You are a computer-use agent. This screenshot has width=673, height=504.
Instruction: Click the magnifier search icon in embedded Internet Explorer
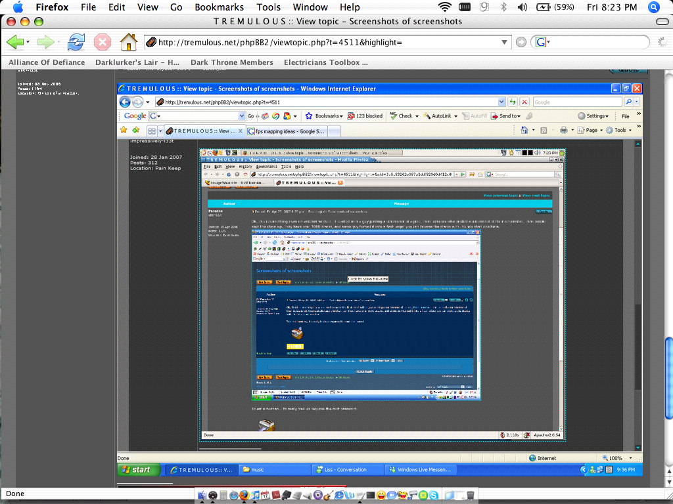pos(629,102)
